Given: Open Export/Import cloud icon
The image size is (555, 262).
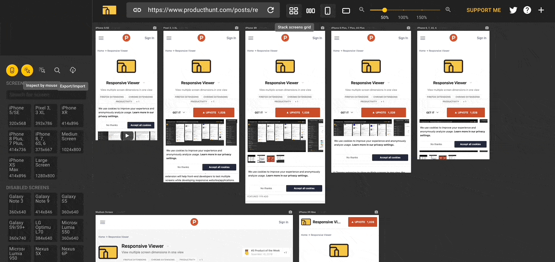Looking at the screenshot, I should pyautogui.click(x=72, y=71).
